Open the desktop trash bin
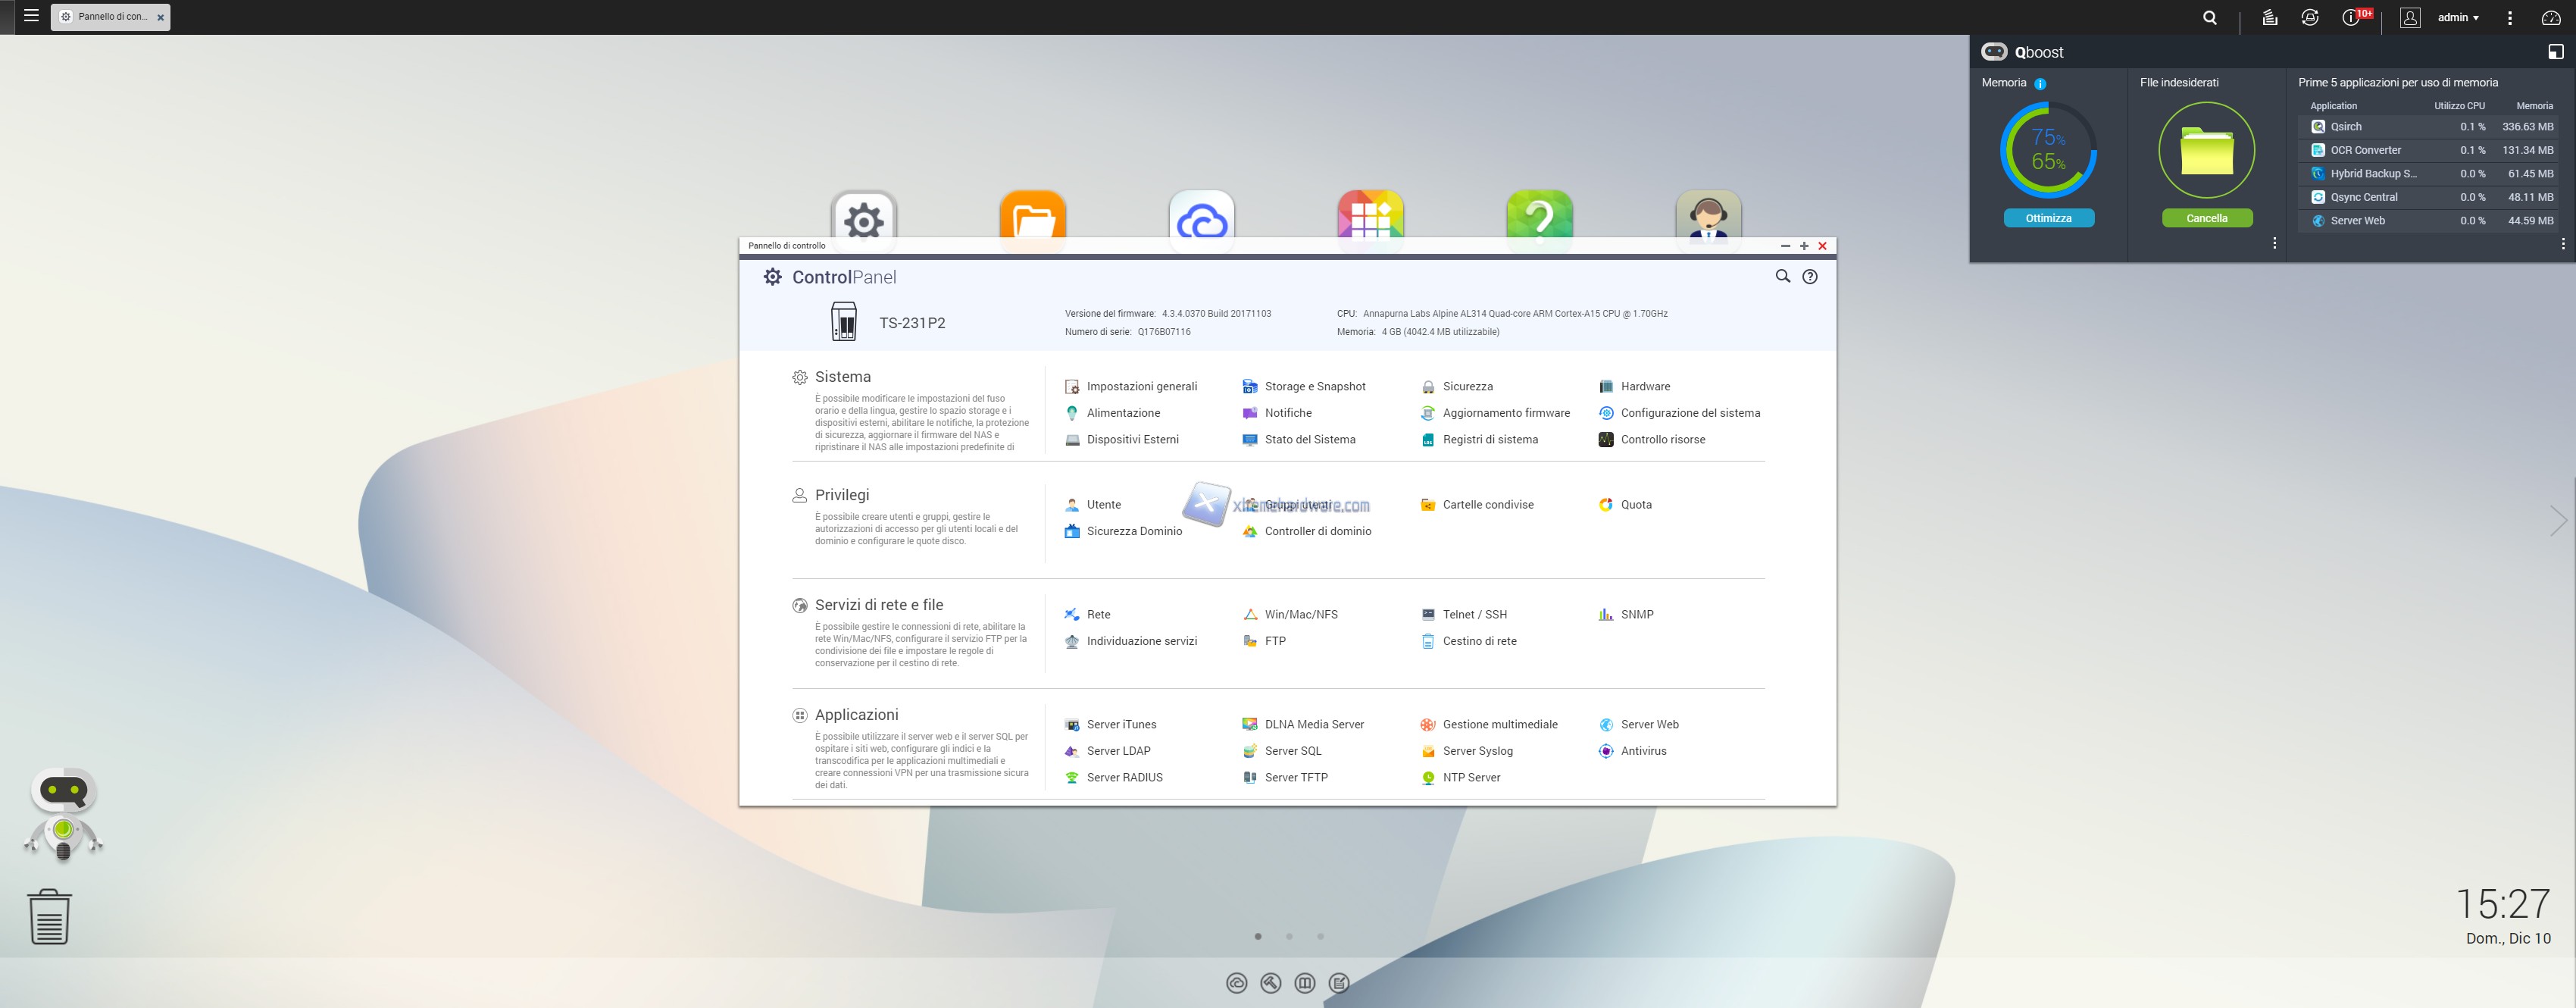Image resolution: width=2576 pixels, height=1008 pixels. pyautogui.click(x=49, y=916)
